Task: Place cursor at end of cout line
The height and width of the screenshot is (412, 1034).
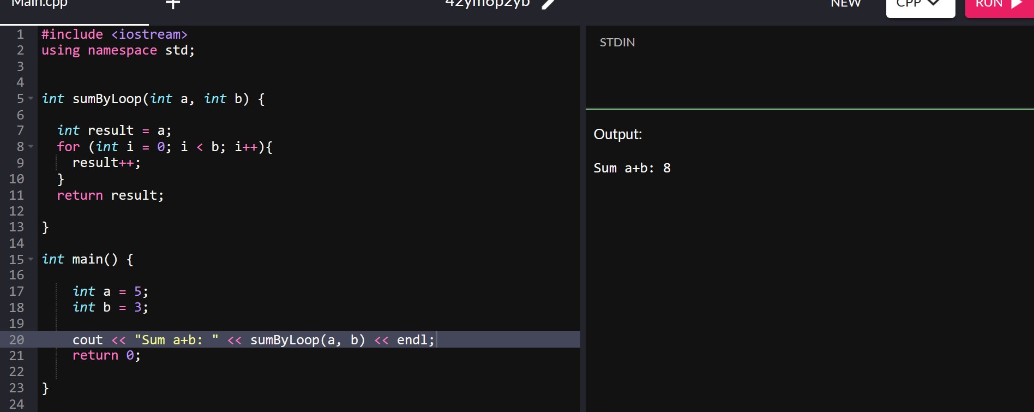Action: 436,339
